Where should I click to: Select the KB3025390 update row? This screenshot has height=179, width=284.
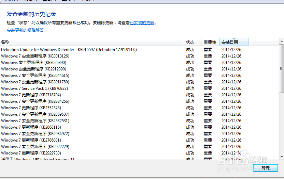point(139,63)
